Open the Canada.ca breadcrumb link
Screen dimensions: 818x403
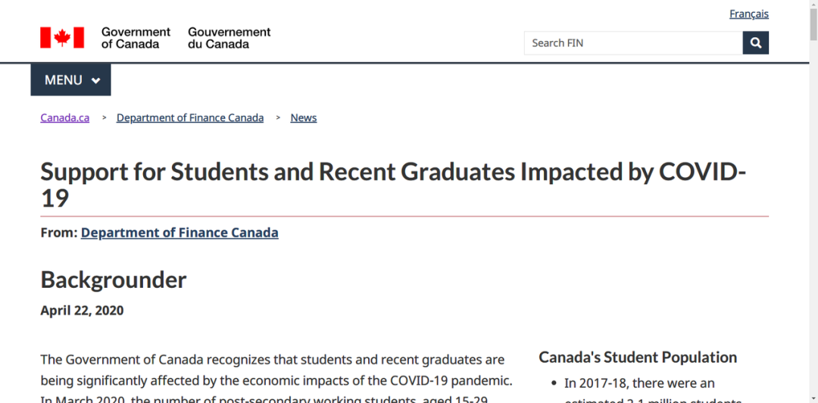[64, 118]
